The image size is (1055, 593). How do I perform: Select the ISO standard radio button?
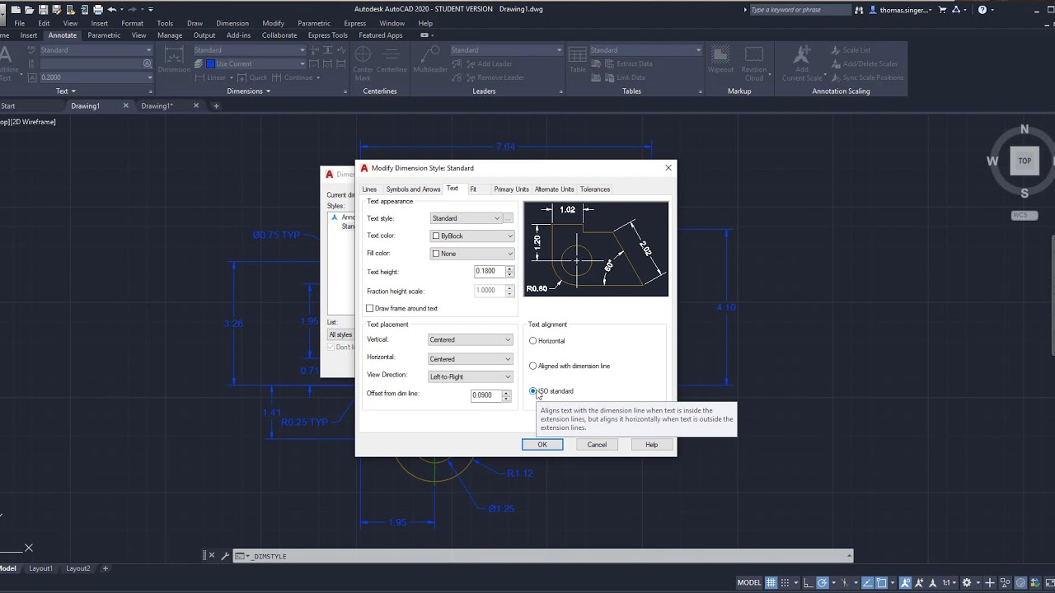pyautogui.click(x=533, y=391)
